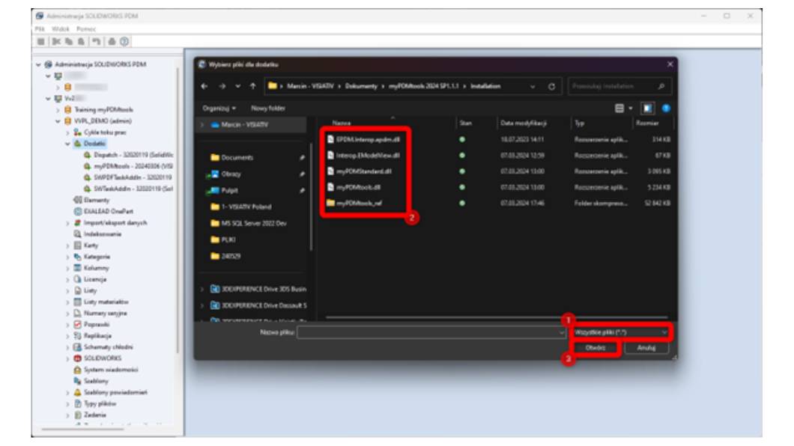This screenshot has width=794, height=446.
Task: Click the tree panel vertical scrollbar
Action: coord(178,210)
